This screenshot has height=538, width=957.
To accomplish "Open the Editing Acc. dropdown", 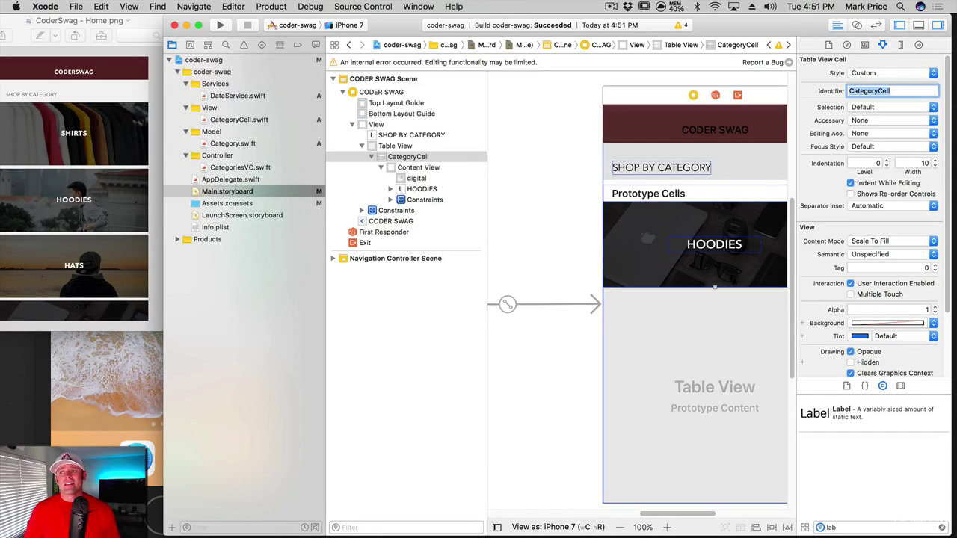I will [893, 133].
